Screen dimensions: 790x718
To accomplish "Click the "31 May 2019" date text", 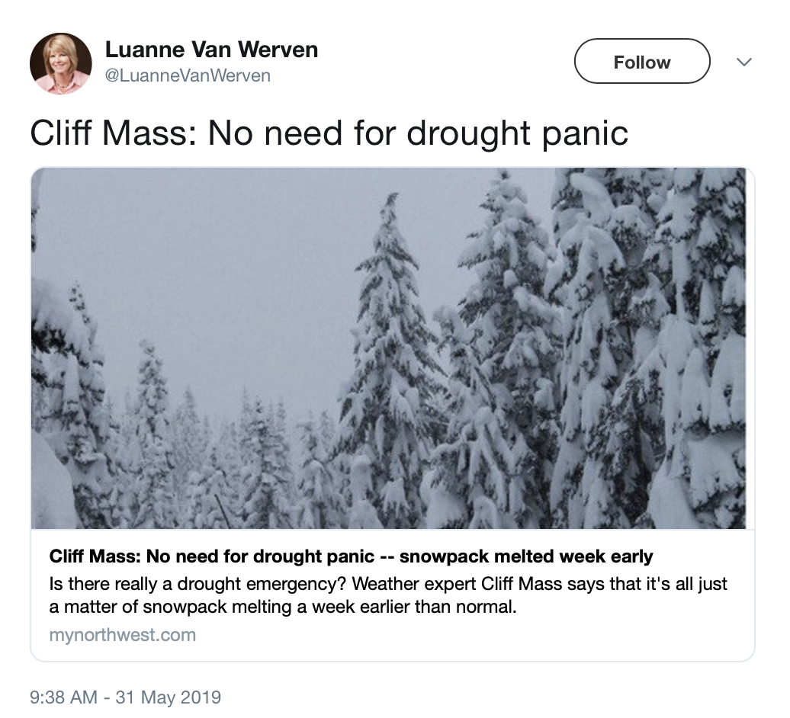I will [x=168, y=697].
